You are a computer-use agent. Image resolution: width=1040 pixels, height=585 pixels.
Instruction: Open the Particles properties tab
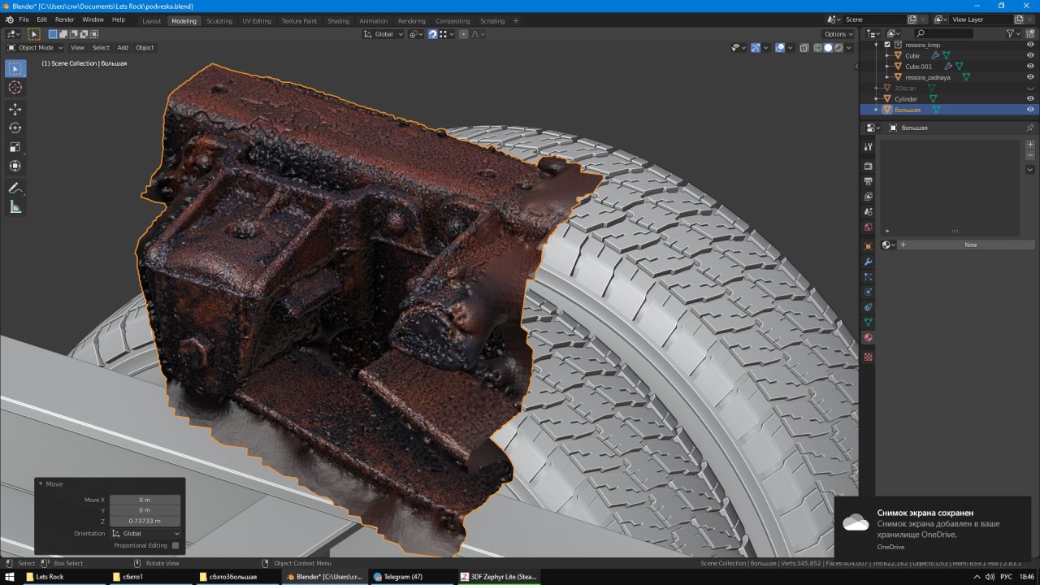(x=868, y=277)
